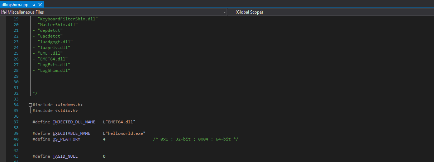Collapse the #include block at line 34

[x=30, y=105]
